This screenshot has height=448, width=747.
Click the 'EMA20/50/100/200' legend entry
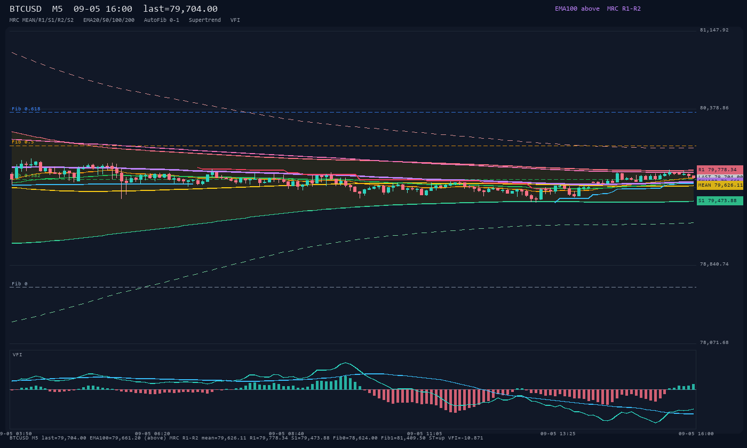coord(109,20)
